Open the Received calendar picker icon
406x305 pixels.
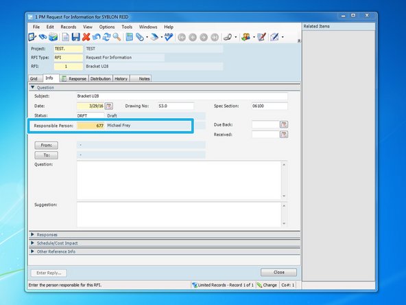point(284,135)
